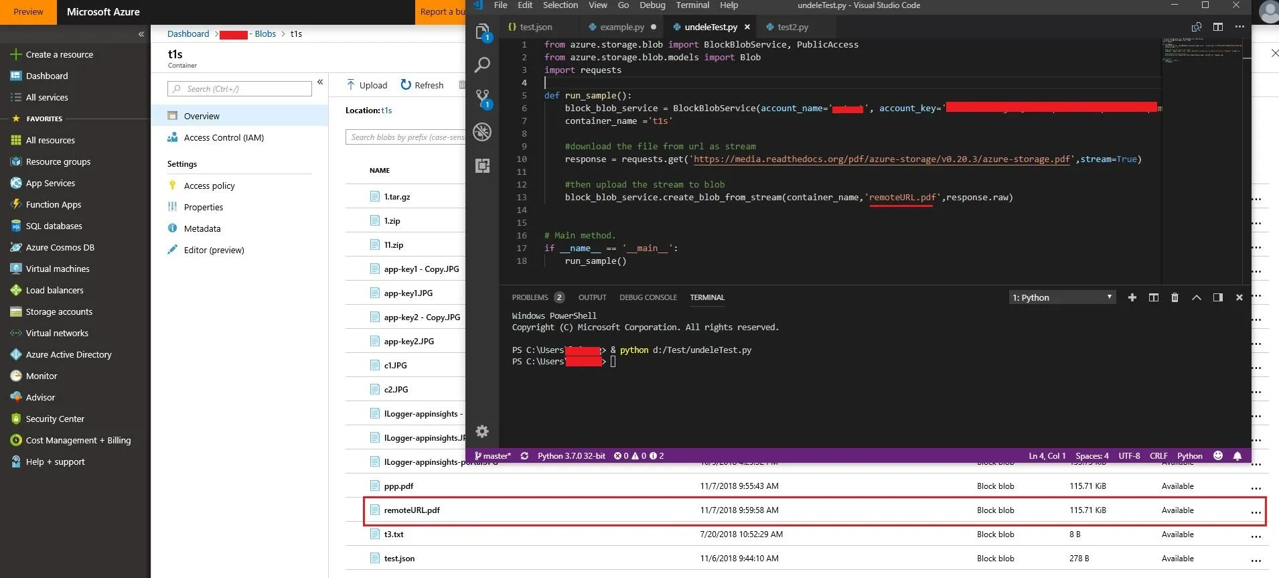Open the Selection menu in VS Code
The image size is (1279, 578).
[x=560, y=5]
